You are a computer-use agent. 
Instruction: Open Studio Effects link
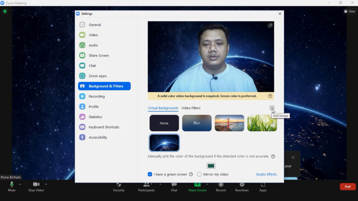coord(266,174)
